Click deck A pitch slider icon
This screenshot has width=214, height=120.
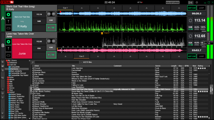tap(8, 21)
